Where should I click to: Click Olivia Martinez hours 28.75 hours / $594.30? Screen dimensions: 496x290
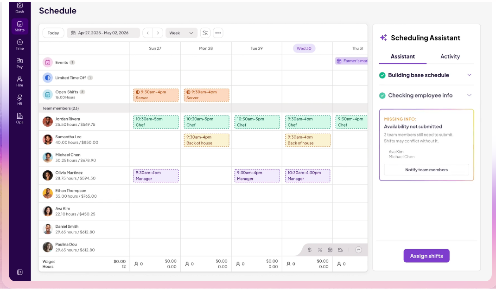pos(75,178)
